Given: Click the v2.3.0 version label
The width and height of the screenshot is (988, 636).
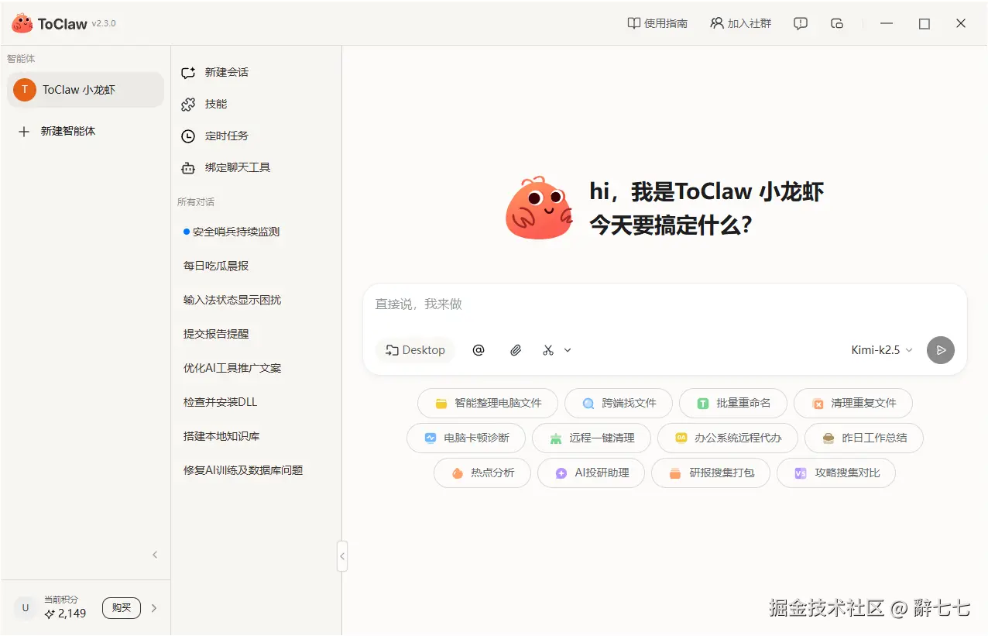Looking at the screenshot, I should point(104,24).
